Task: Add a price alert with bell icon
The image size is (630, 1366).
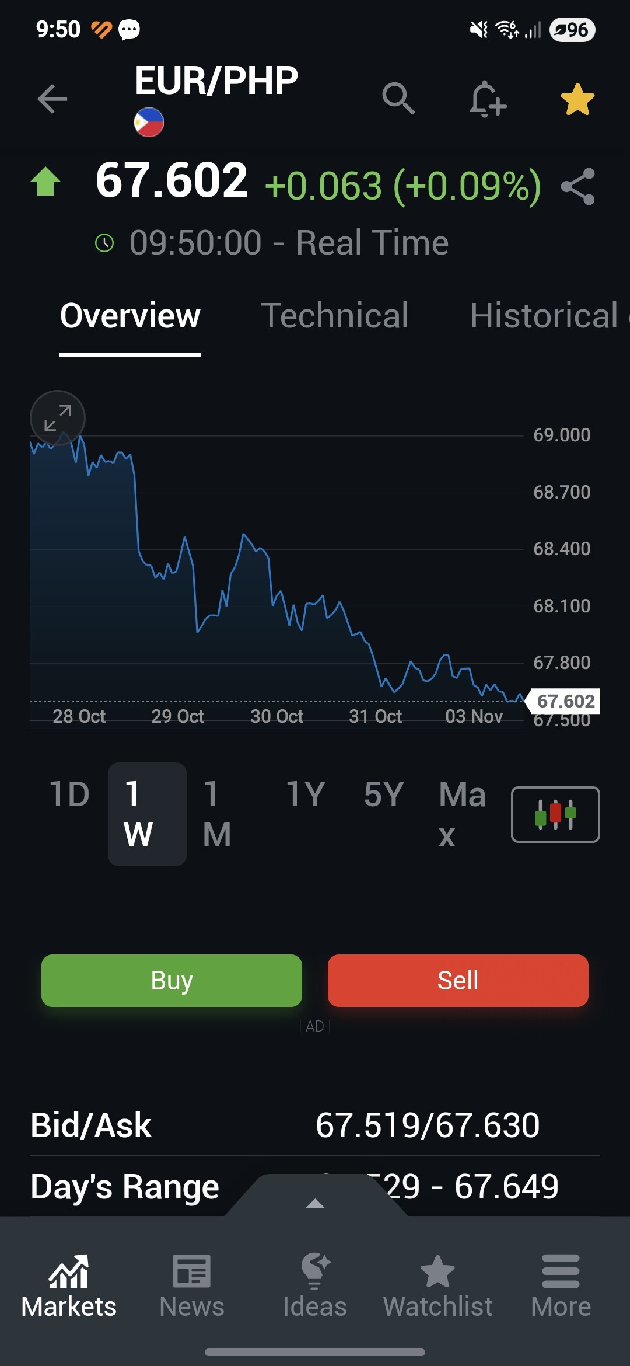Action: click(488, 99)
